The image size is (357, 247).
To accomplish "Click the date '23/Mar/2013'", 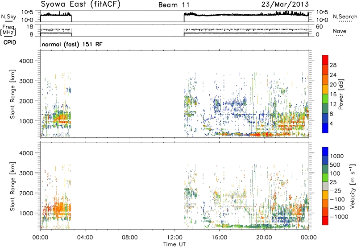I will [x=285, y=4].
